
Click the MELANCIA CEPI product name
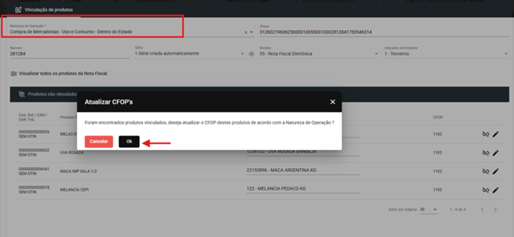click(x=74, y=190)
